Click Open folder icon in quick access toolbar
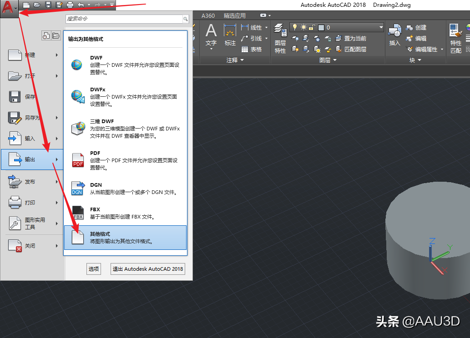 click(x=37, y=5)
